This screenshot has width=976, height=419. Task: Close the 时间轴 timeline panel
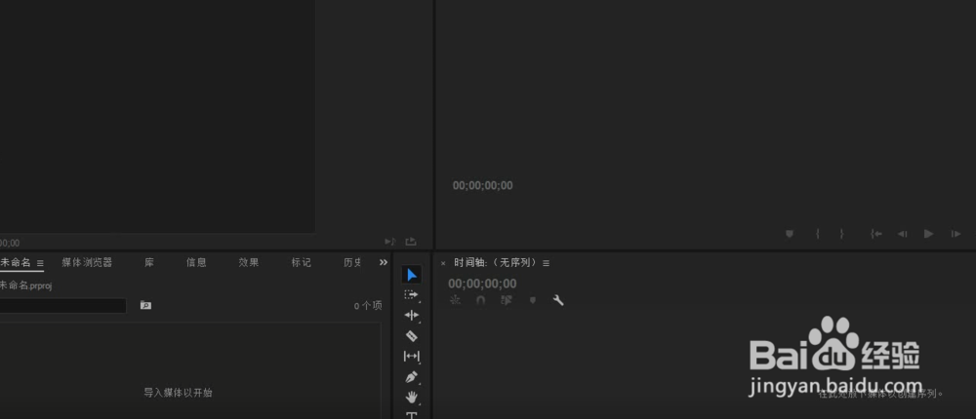[x=443, y=264]
